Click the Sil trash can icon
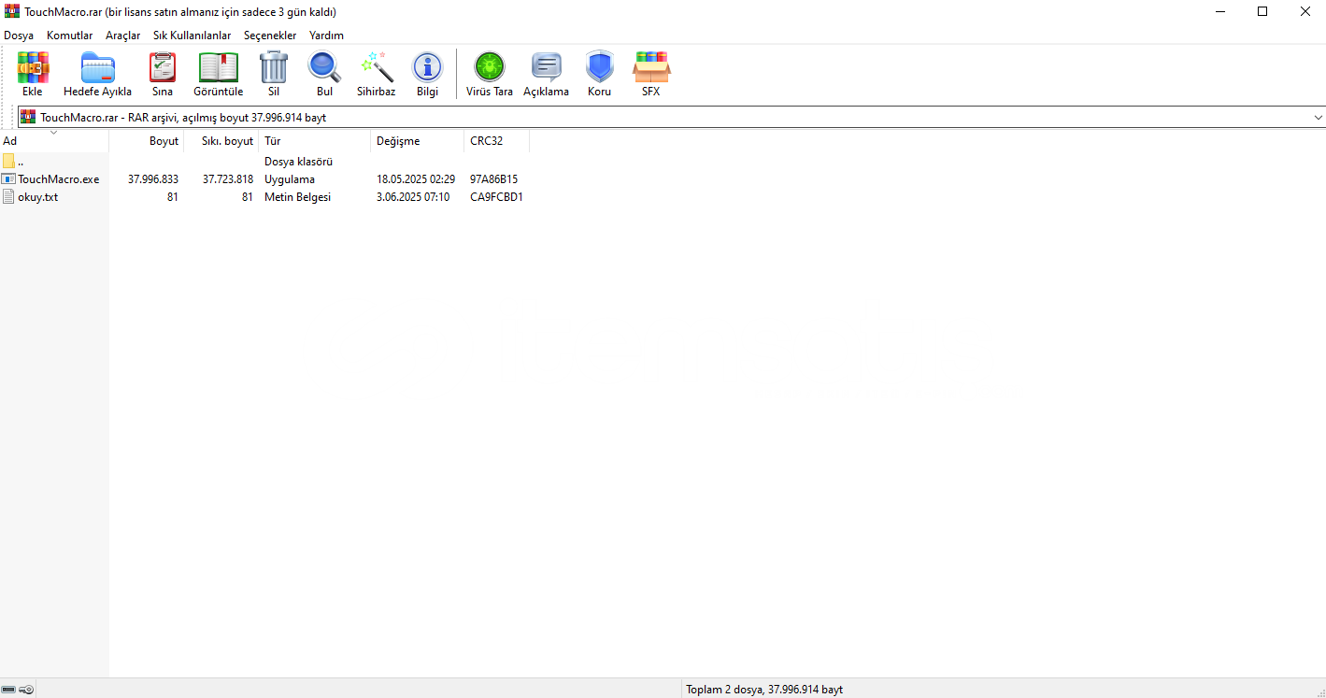Viewport: 1326px width, 698px height. (274, 67)
